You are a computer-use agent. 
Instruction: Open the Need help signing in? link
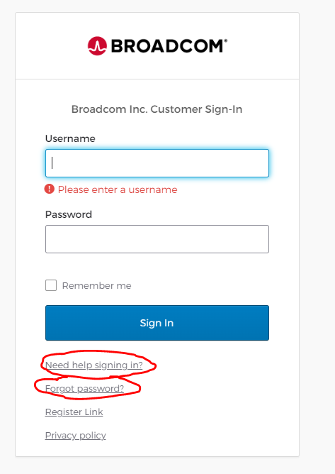tap(94, 365)
